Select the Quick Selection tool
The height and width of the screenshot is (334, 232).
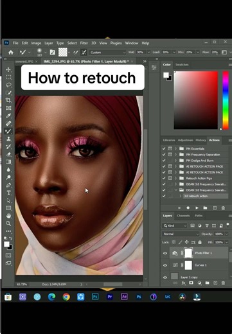(x=8, y=92)
